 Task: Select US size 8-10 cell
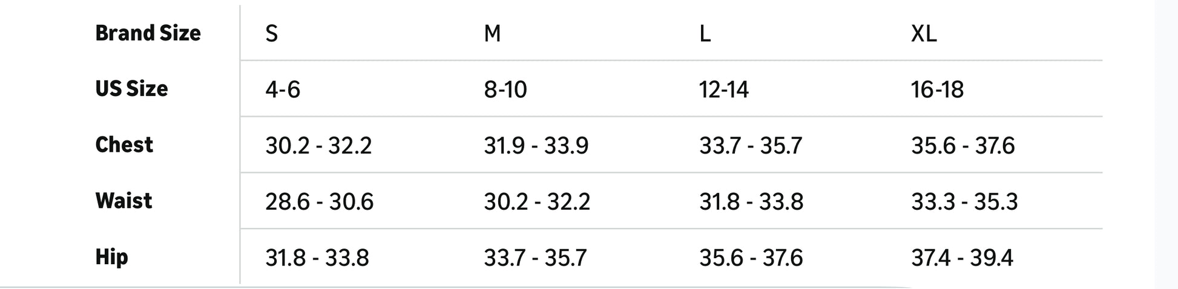pyautogui.click(x=505, y=89)
